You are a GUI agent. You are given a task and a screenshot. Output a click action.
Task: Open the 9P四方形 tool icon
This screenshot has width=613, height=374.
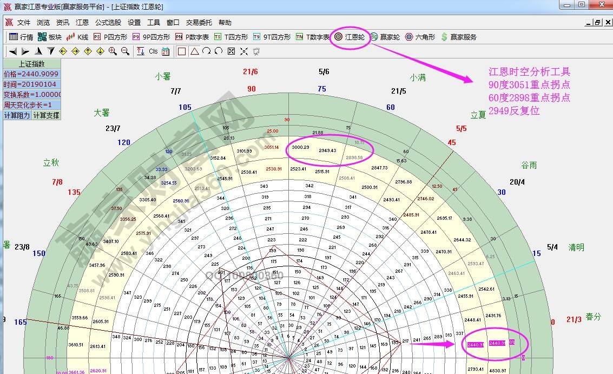point(135,37)
